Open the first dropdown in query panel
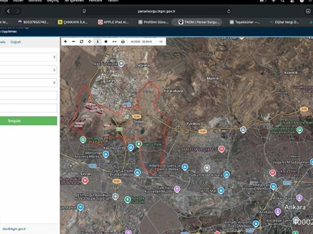The width and height of the screenshot is (313, 234). pyautogui.click(x=28, y=58)
